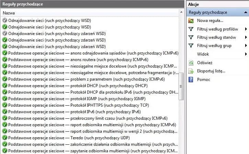Click the Odśwież refresh icon
The height and width of the screenshot is (154, 249).
(x=191, y=63)
